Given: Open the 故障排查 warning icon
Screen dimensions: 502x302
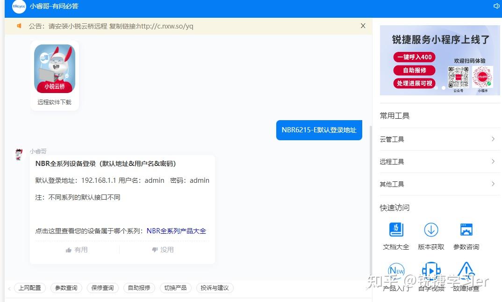Looking at the screenshot, I should click(466, 271).
